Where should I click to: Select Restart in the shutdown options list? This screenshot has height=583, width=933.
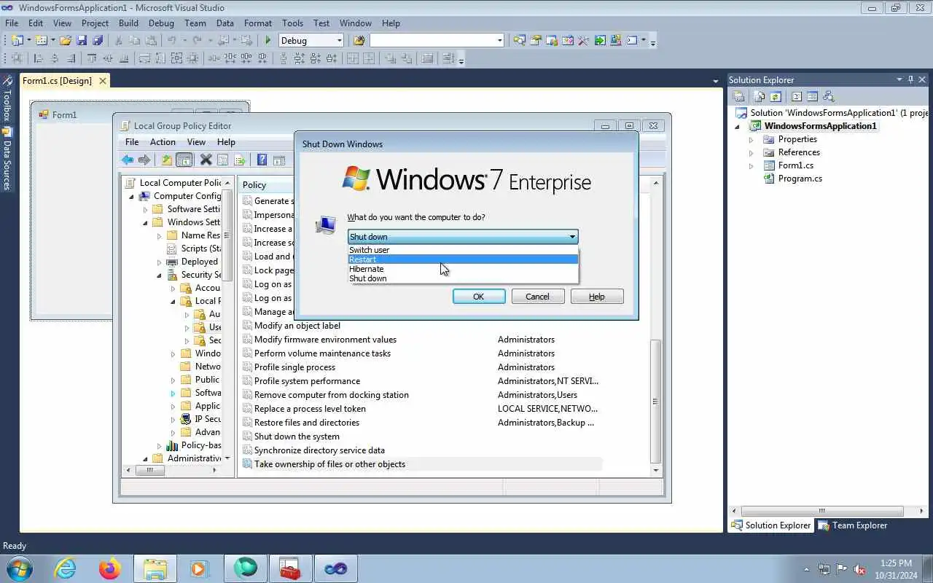pos(463,259)
